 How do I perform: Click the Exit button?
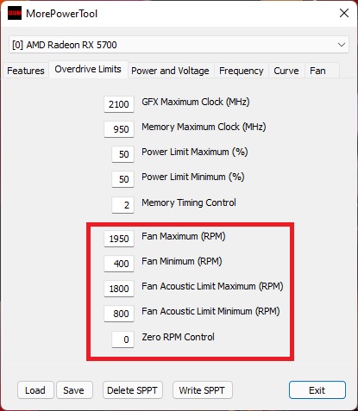[317, 390]
